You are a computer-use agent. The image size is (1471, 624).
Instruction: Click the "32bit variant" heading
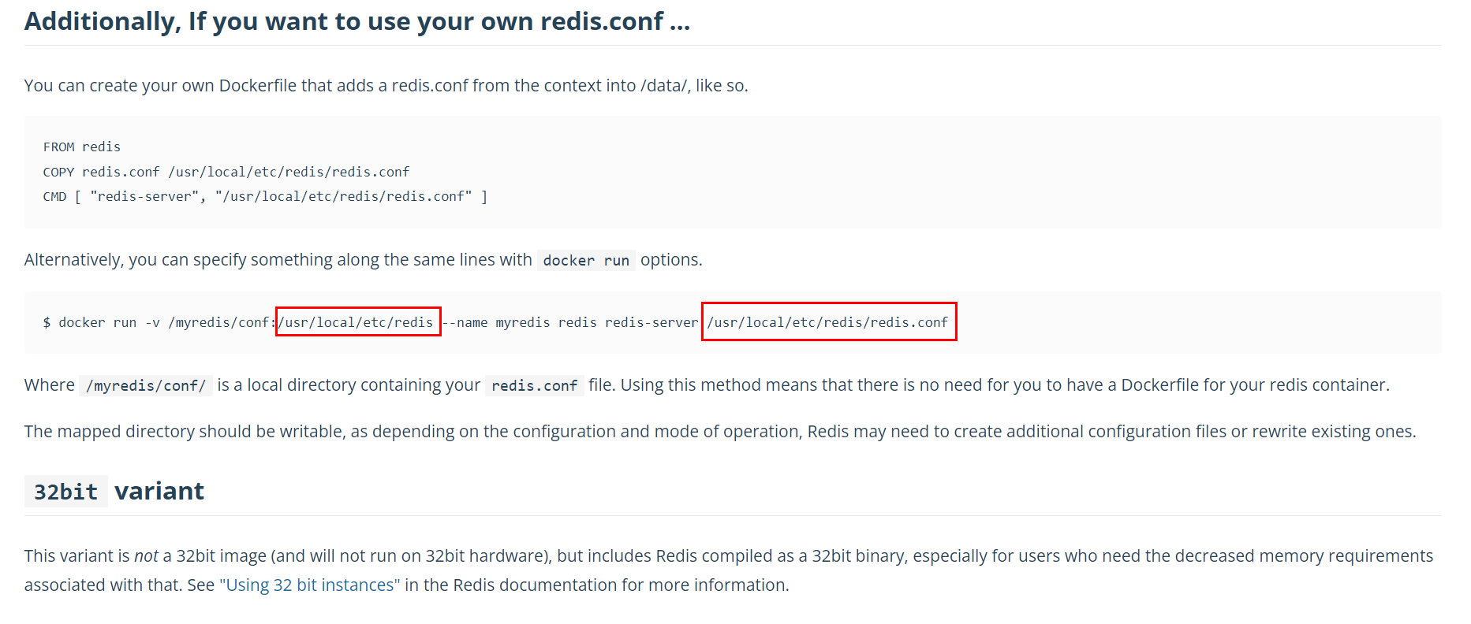(x=114, y=491)
